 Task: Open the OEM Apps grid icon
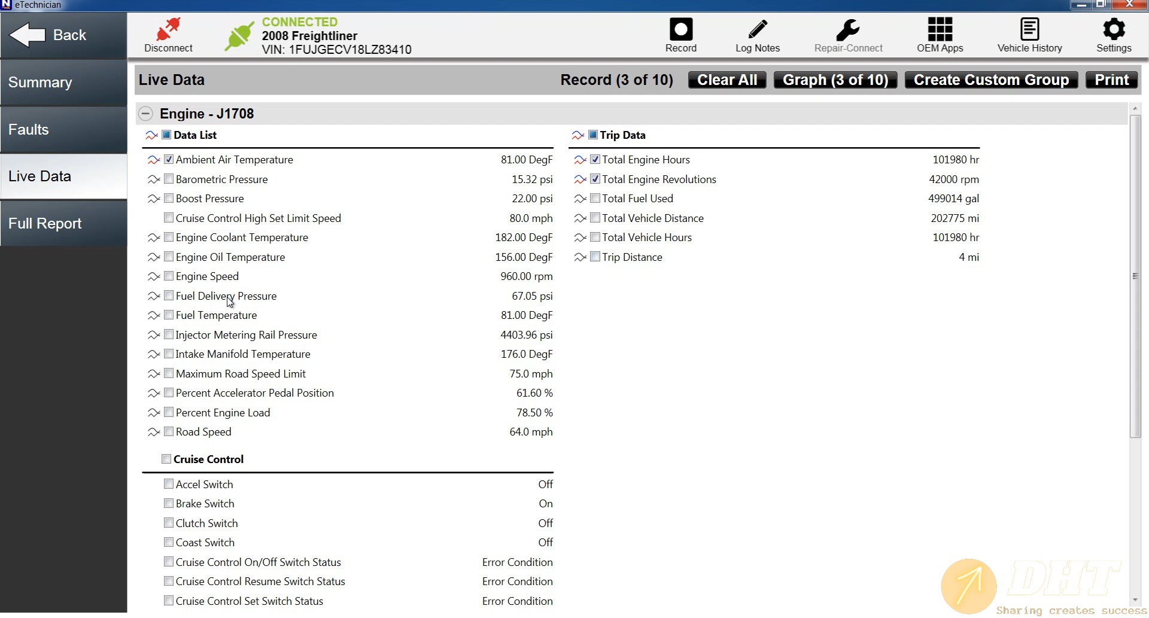pos(940,30)
